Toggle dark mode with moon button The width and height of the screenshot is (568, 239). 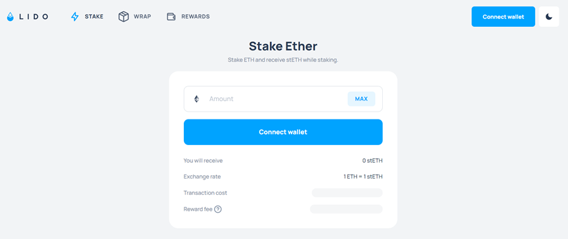point(549,16)
